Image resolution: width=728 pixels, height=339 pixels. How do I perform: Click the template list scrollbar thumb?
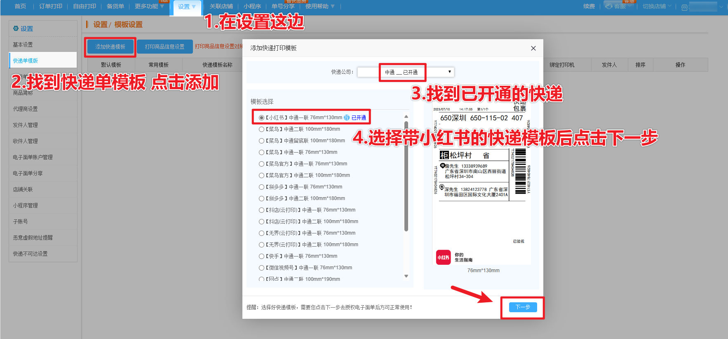coord(406,176)
